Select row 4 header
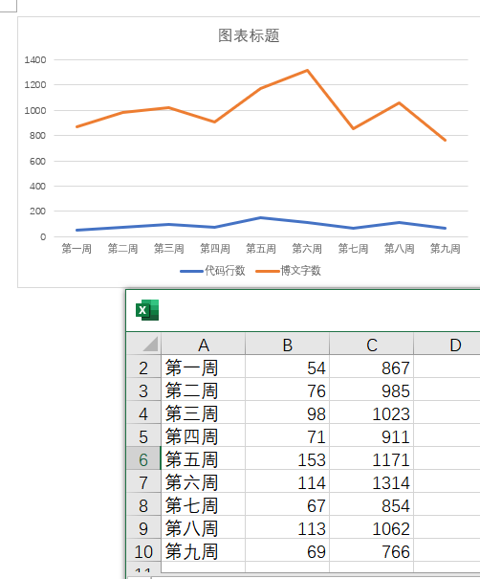This screenshot has width=480, height=579. coord(143,412)
